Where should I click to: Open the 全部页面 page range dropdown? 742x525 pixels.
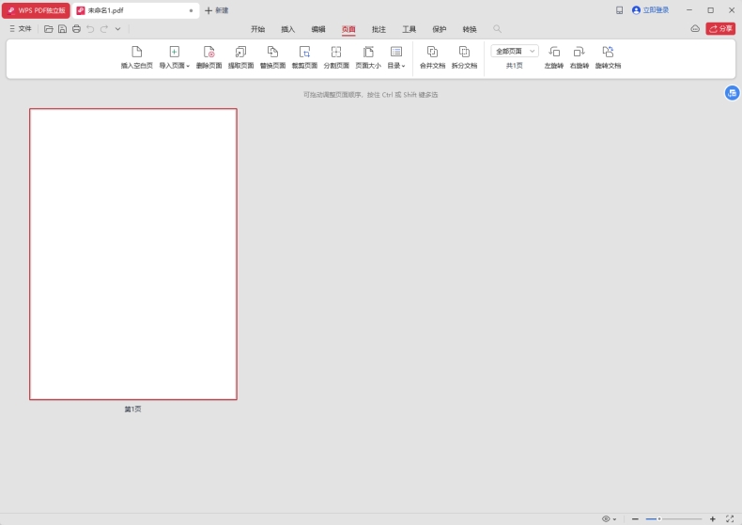[x=515, y=51]
